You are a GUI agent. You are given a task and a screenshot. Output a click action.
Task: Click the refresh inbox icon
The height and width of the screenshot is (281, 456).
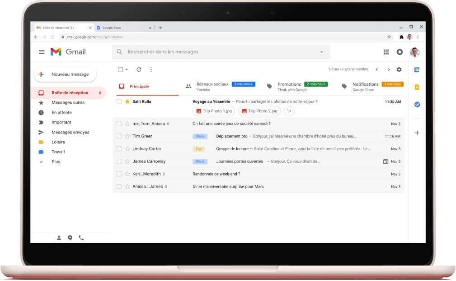[x=139, y=69]
